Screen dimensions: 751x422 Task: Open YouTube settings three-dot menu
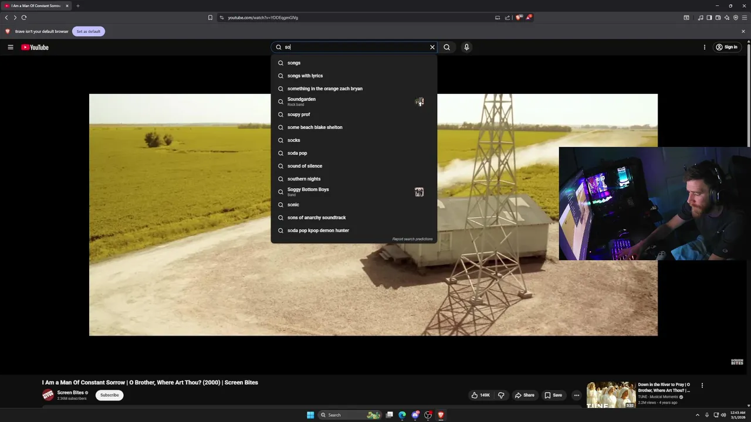tap(705, 47)
